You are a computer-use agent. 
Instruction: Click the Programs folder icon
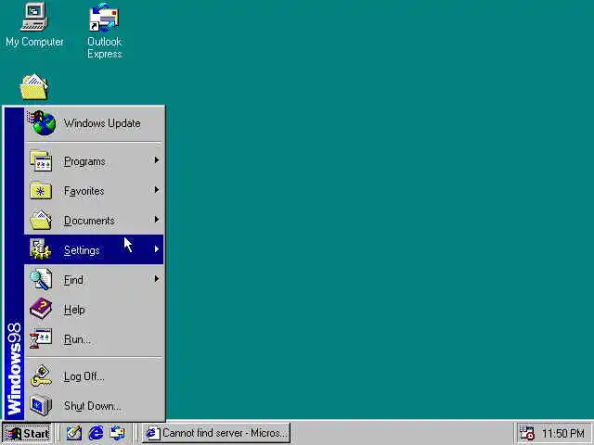tap(41, 160)
